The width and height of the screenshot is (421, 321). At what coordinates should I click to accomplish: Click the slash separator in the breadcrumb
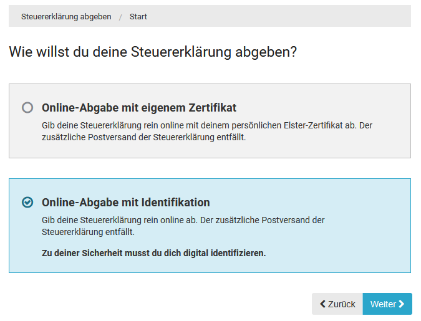pos(120,17)
